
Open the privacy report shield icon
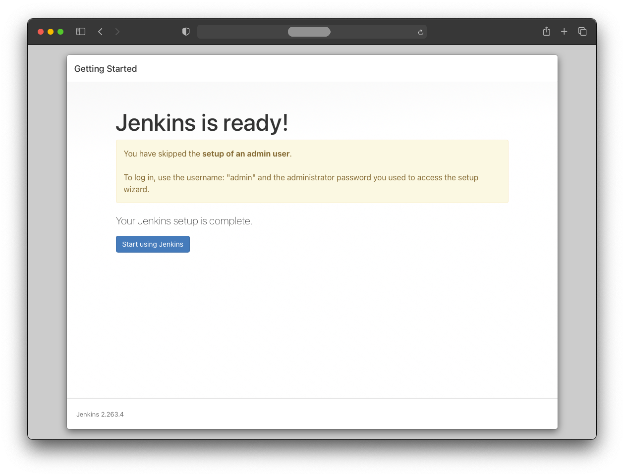(186, 32)
